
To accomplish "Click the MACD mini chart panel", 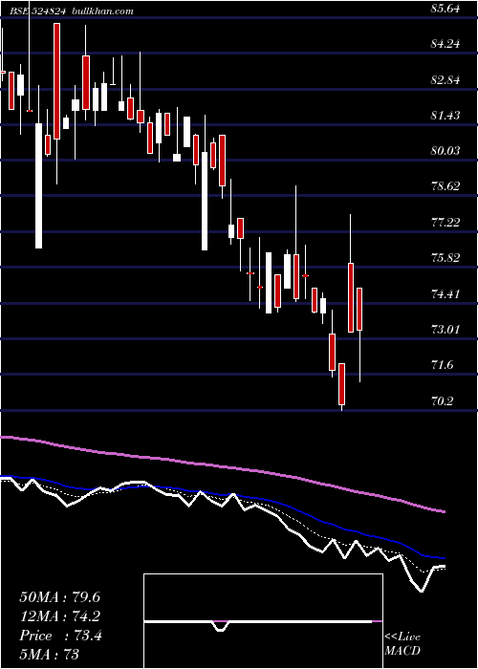I will tap(263, 621).
